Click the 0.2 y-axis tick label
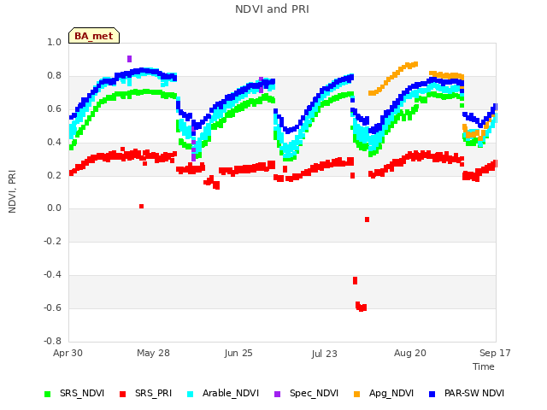547x410 pixels. tap(54, 175)
